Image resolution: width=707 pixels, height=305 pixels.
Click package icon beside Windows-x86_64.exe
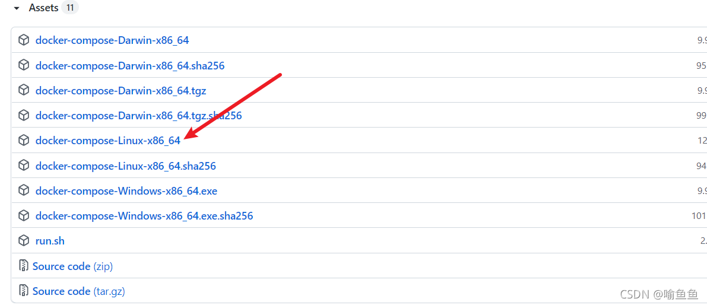click(23, 190)
